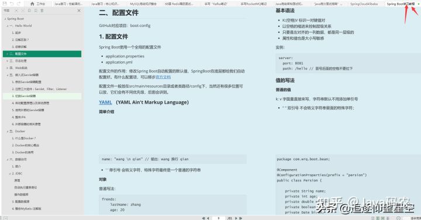Select the light-highlighted '3.' Servlet container bookmark
Viewport: 421px width, 220px height.
(x=42, y=96)
